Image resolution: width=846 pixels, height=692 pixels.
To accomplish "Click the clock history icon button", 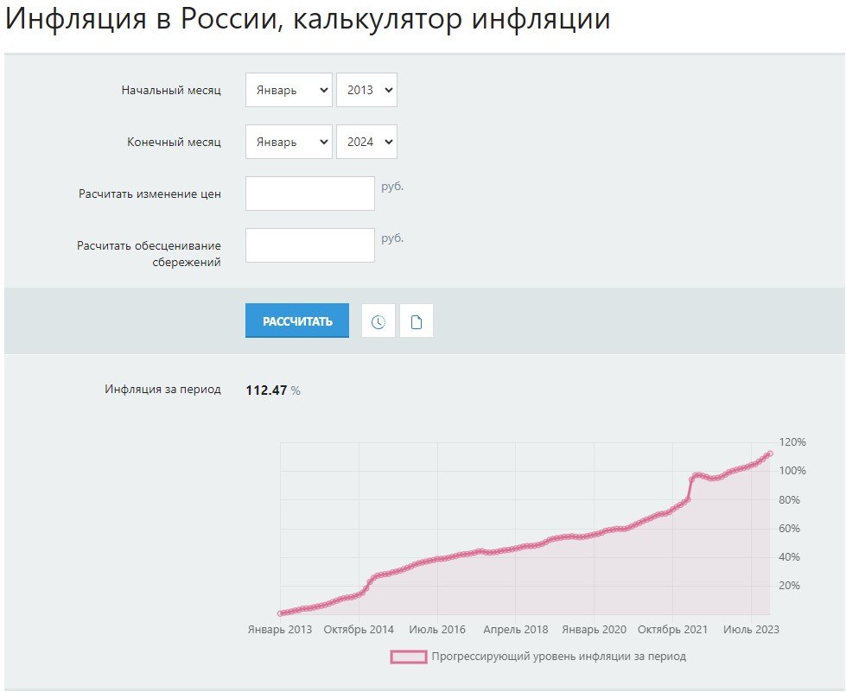I will (378, 321).
